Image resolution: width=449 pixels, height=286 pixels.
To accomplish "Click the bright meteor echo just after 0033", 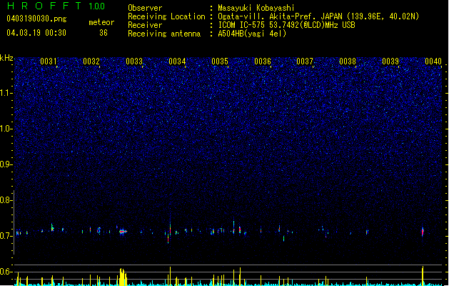I will 123,231.
